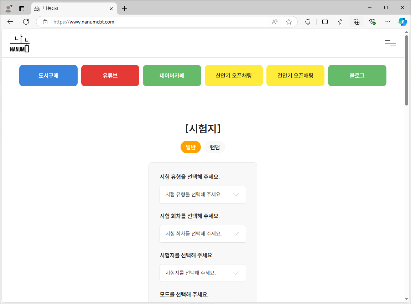Open the 시험지 selection dropdown
This screenshot has width=411, height=304.
203,273
